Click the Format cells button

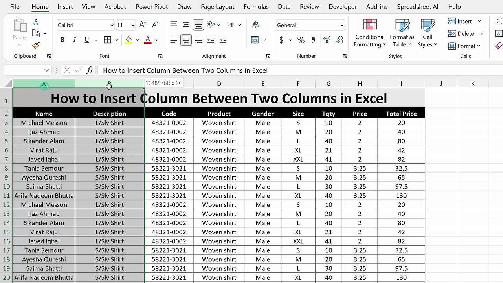click(x=464, y=46)
